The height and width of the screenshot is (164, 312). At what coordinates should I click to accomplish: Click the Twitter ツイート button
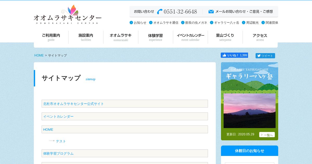[265, 56]
